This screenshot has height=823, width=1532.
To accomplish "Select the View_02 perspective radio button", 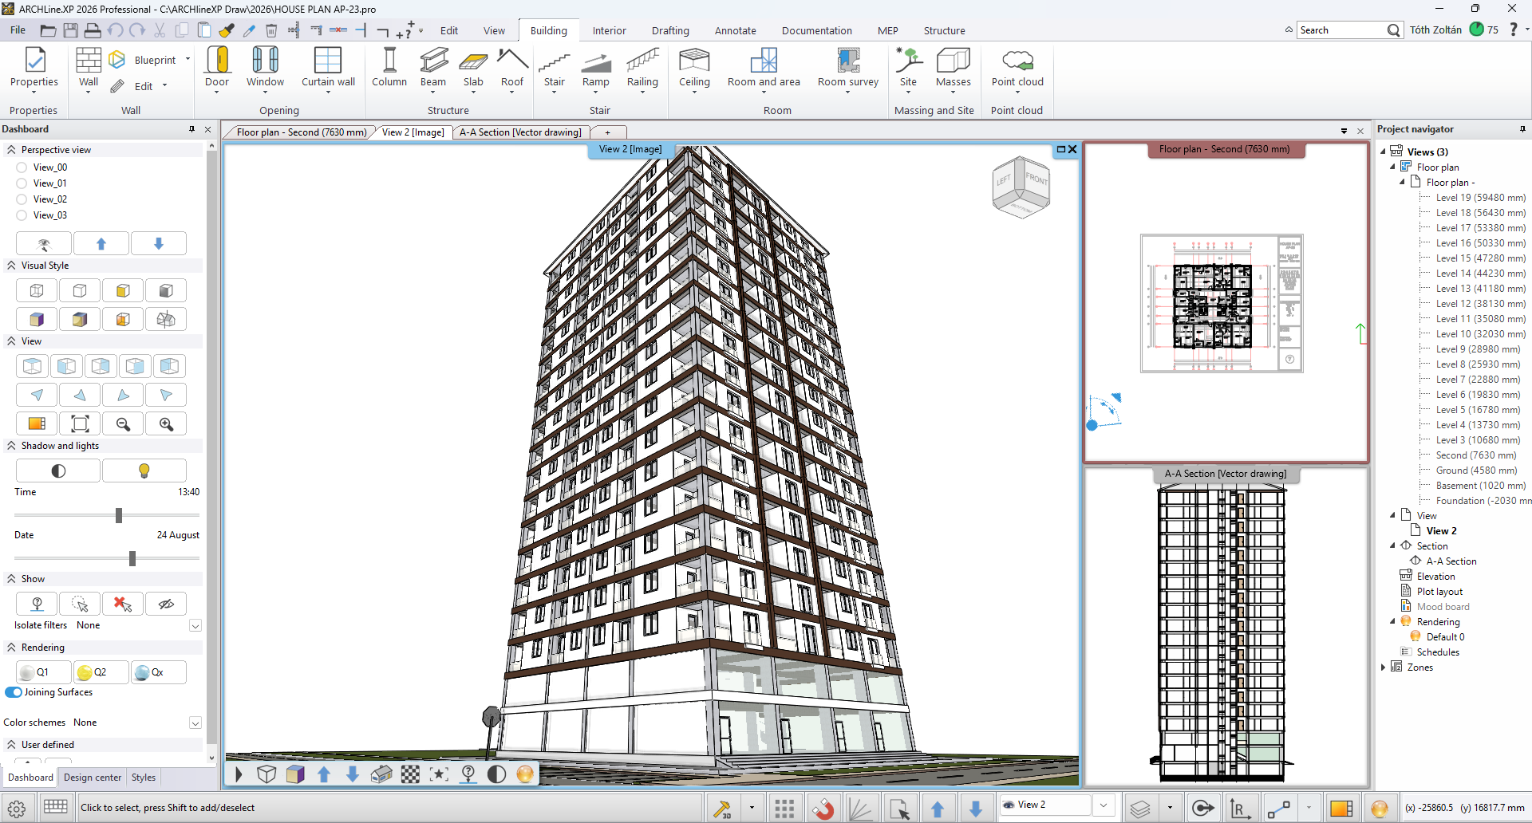I will 22,199.
